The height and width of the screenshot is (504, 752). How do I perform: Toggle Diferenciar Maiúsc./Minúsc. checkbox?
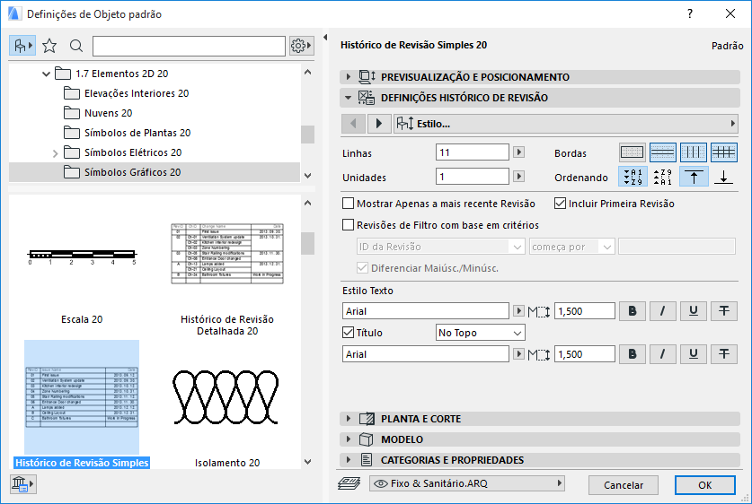pos(363,268)
